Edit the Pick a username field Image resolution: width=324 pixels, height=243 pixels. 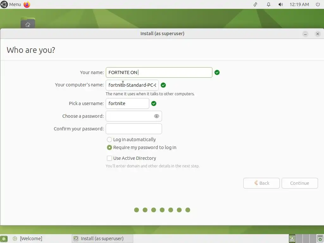[127, 103]
